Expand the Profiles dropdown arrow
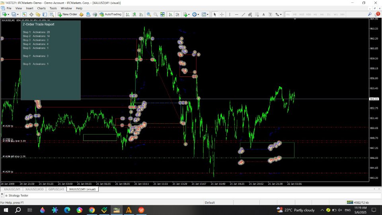The image size is (382, 215). pyautogui.click(x=18, y=14)
